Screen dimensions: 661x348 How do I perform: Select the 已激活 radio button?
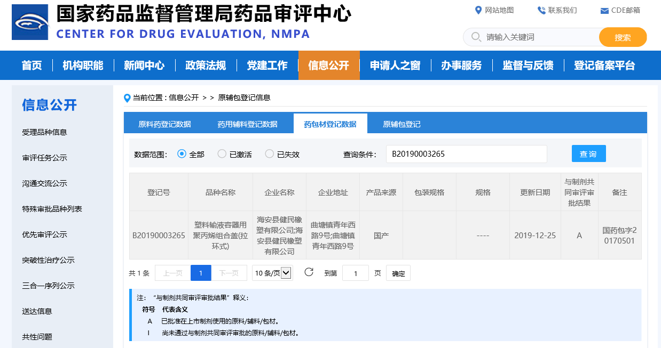pos(222,154)
